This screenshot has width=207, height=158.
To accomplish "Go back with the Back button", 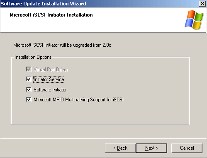I will [x=120, y=148].
